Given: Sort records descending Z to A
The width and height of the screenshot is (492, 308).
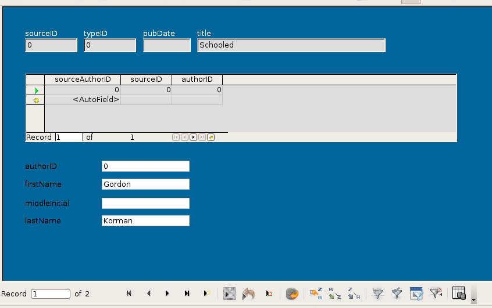Looking at the screenshot, I should coord(354,293).
